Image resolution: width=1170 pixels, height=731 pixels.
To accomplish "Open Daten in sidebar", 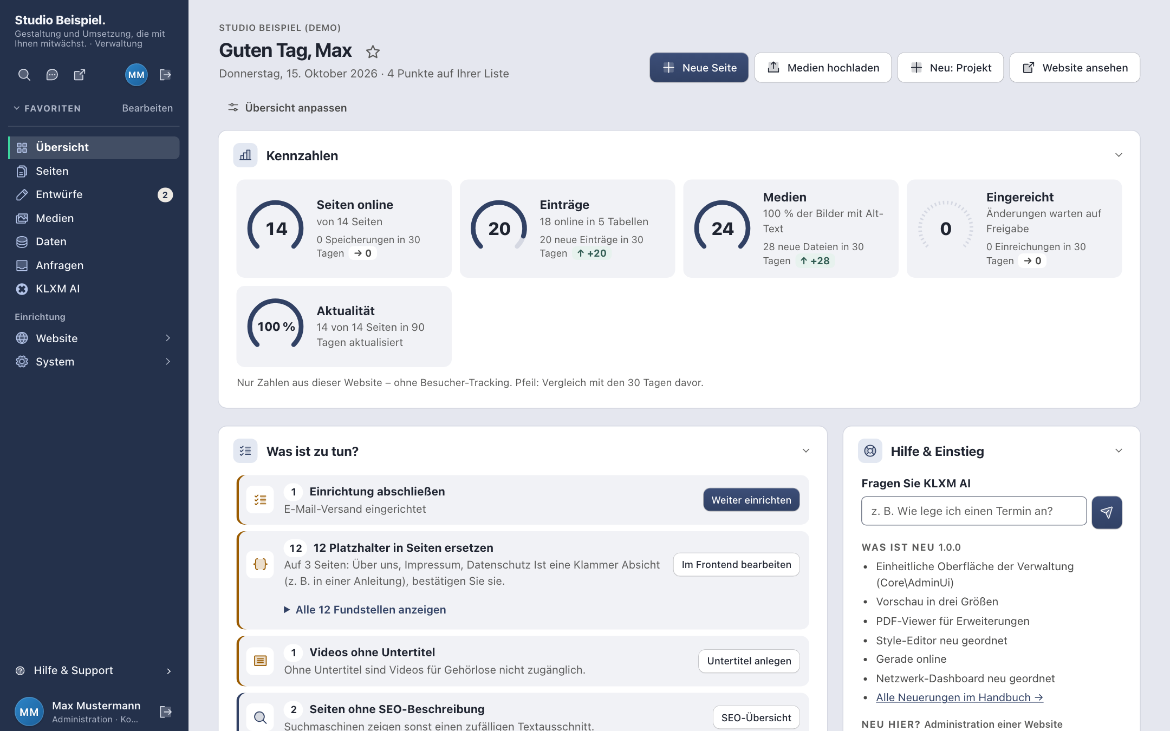I will point(94,242).
